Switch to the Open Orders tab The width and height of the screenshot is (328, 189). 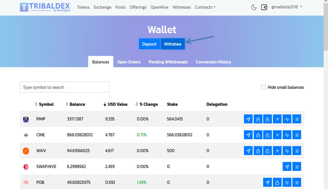click(x=129, y=62)
